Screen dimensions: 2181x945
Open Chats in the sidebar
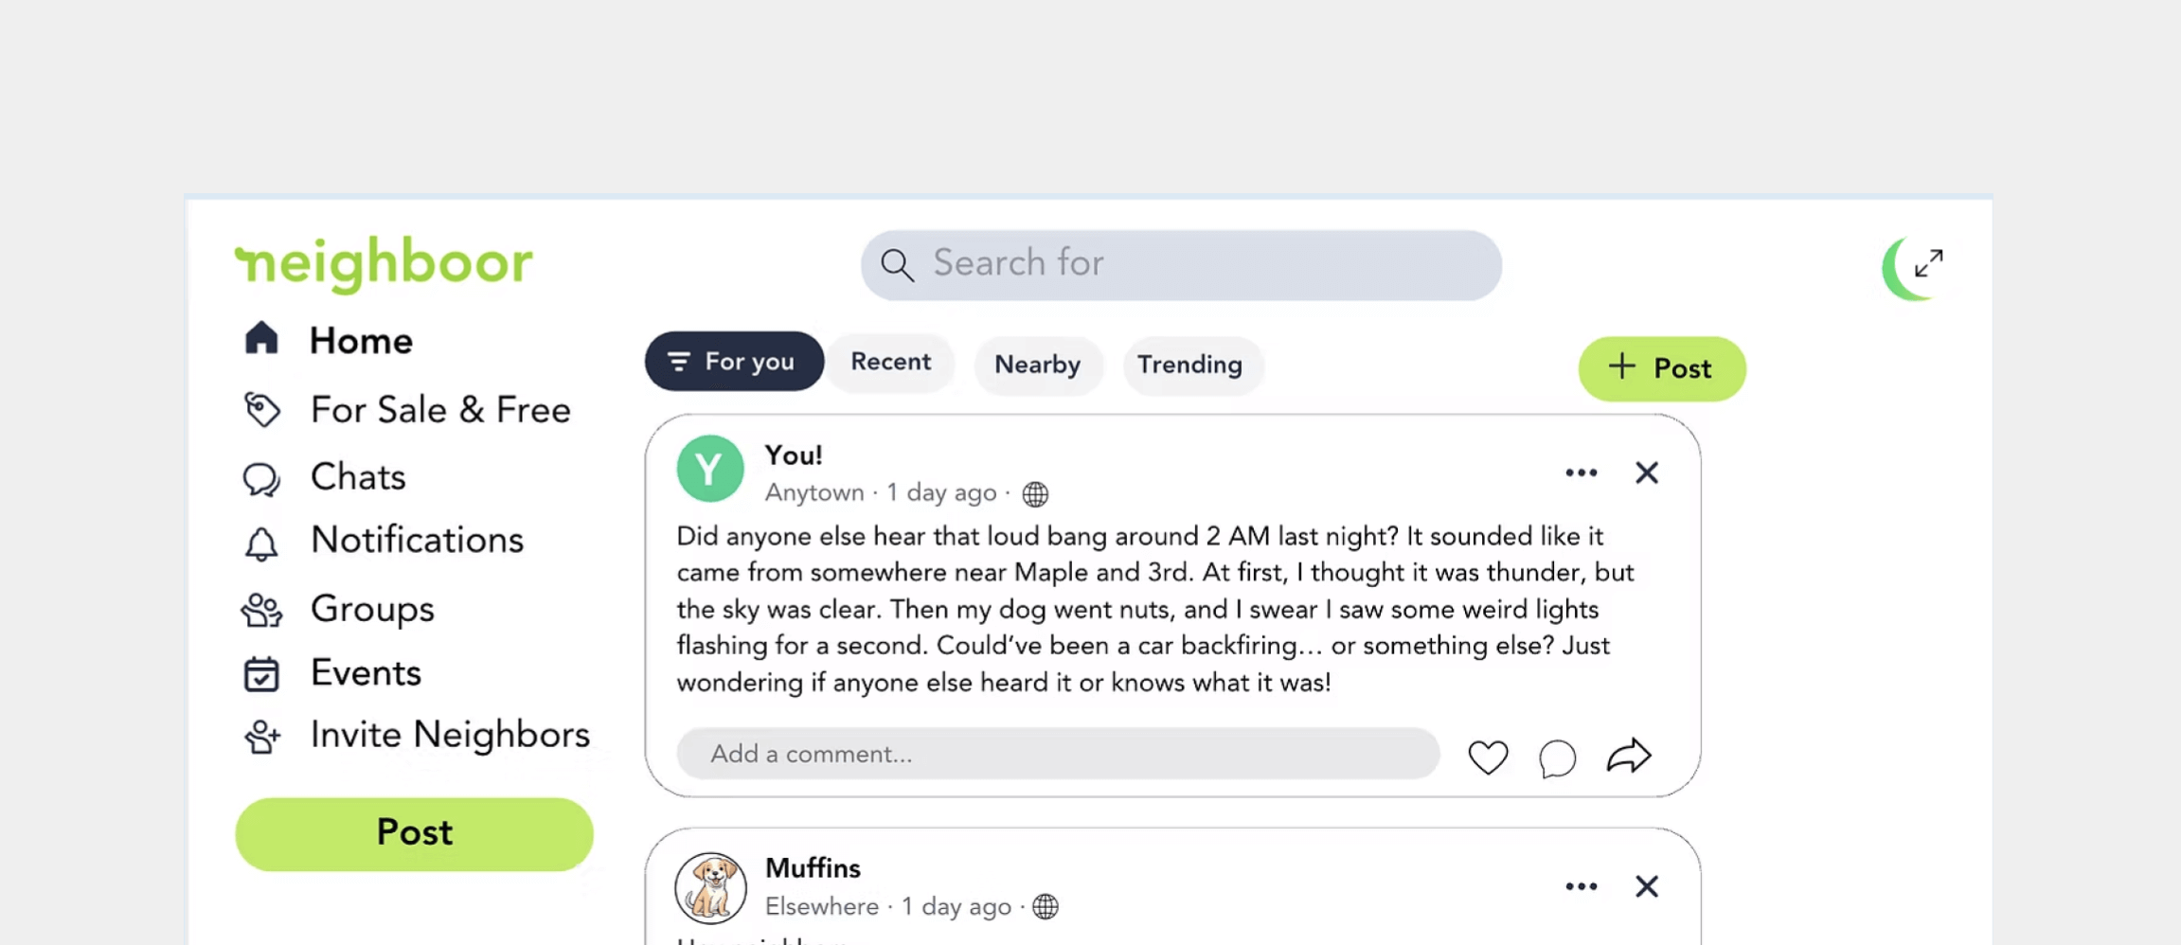[357, 478]
